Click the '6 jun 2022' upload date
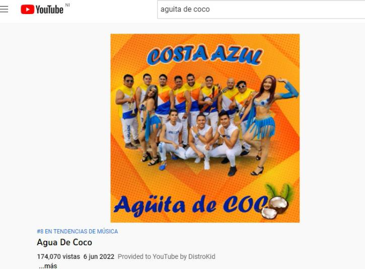 tap(99, 256)
